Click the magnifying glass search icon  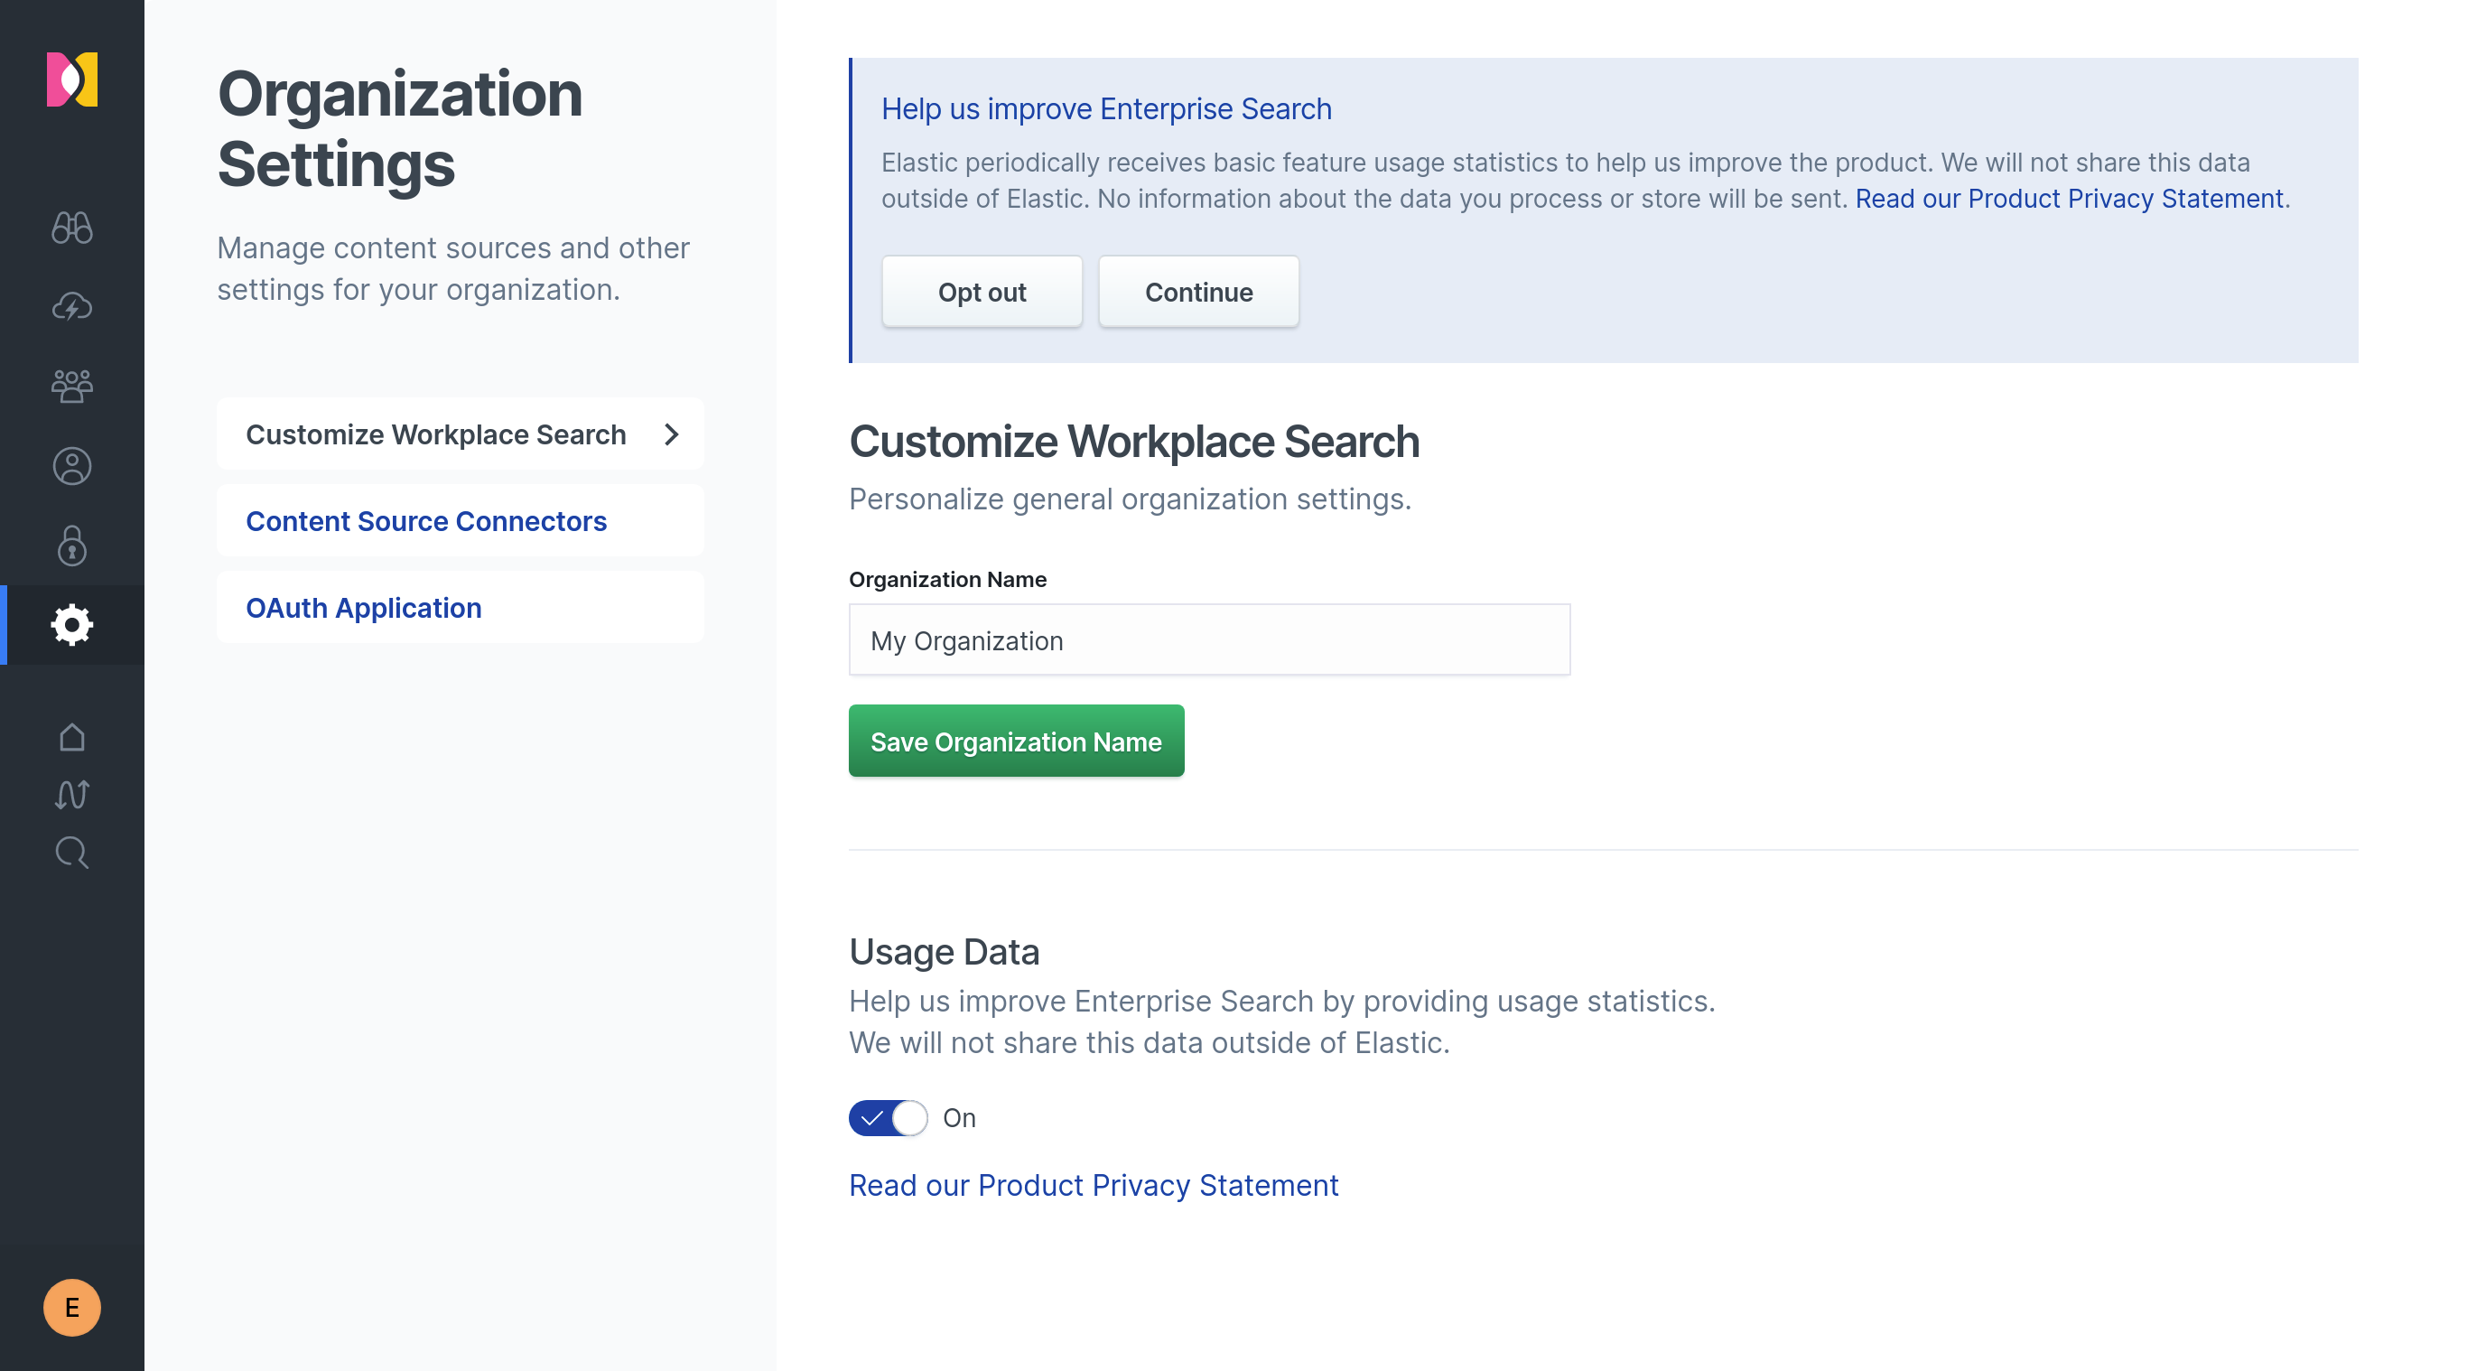coord(72,853)
